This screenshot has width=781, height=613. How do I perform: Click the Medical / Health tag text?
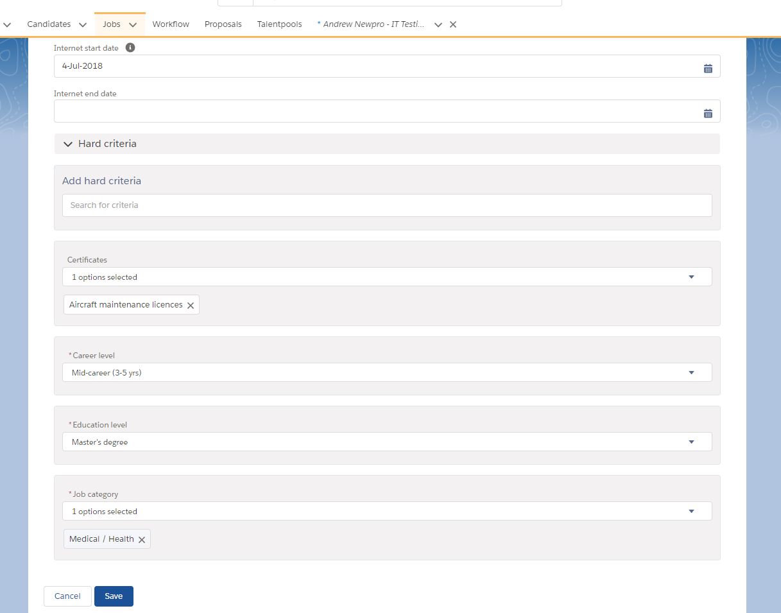pos(101,539)
